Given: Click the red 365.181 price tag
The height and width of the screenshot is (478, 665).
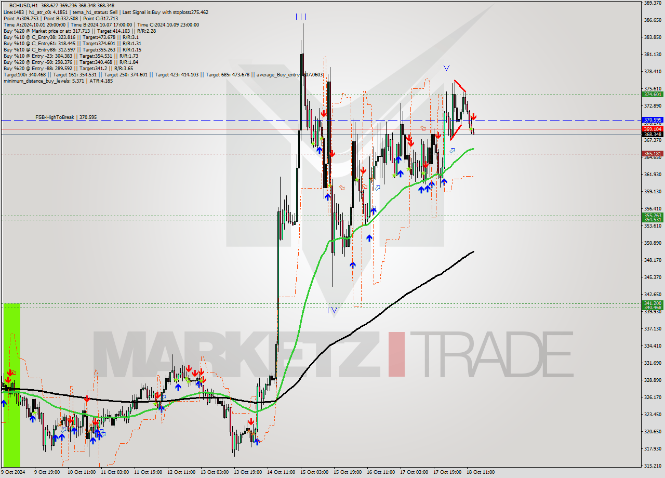Looking at the screenshot, I should click(x=653, y=154).
